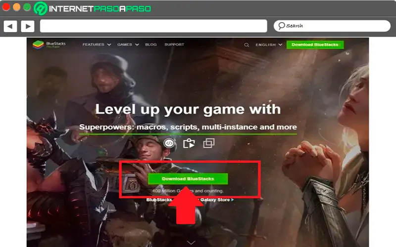Open the BLOG page
Image resolution: width=396 pixels, height=247 pixels.
coord(151,44)
